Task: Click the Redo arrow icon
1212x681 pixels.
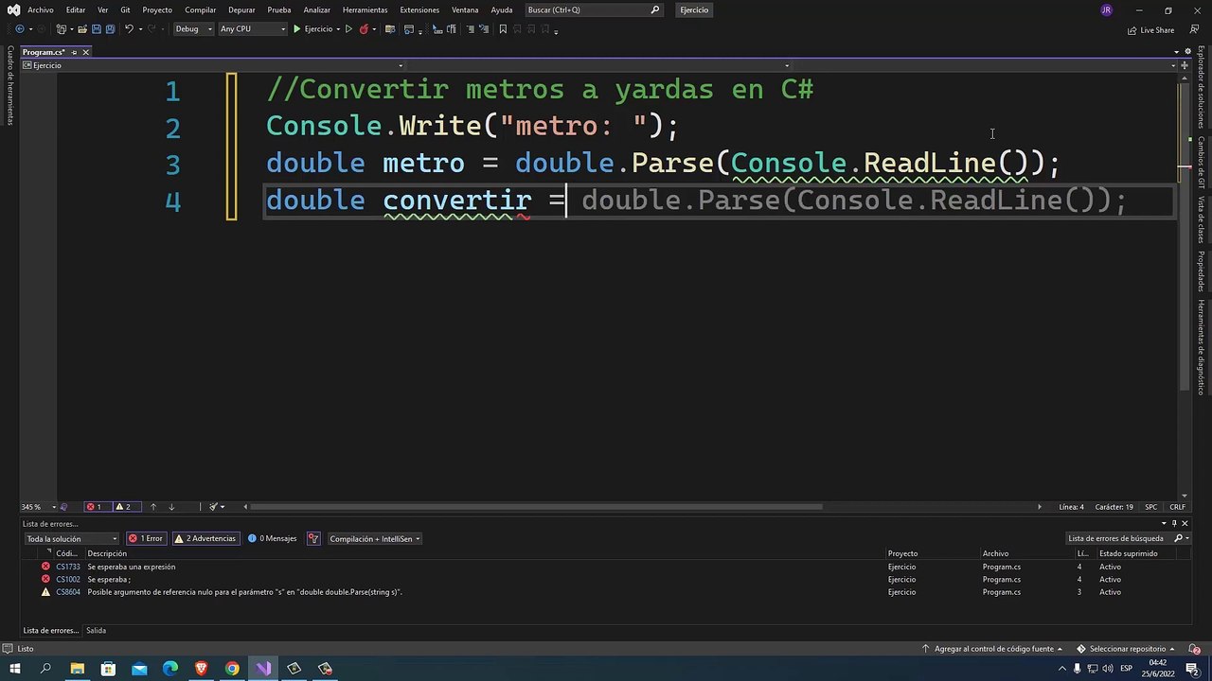Action: pos(152,29)
